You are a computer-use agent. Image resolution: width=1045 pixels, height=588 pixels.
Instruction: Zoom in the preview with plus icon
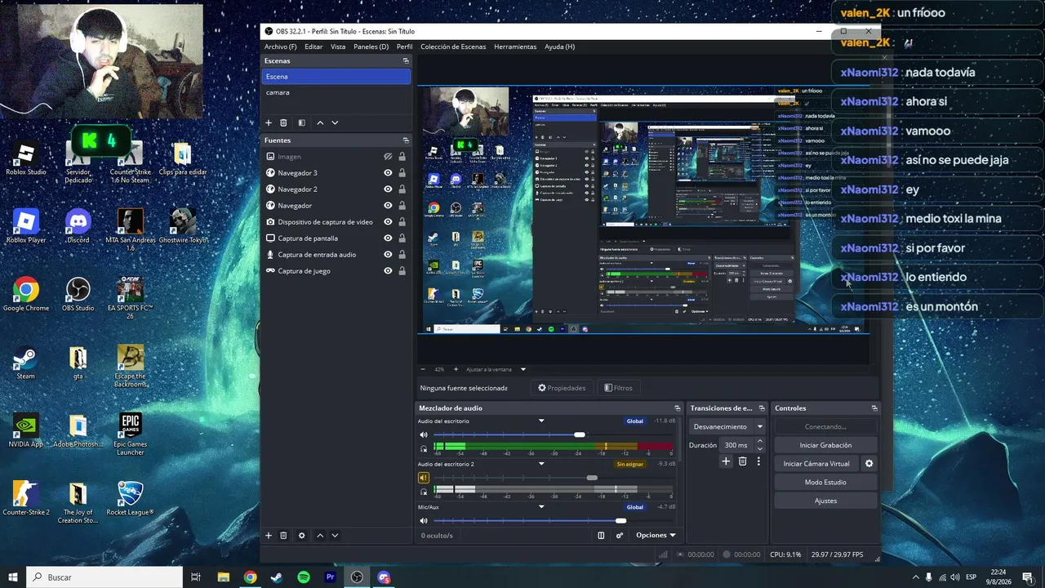click(457, 369)
